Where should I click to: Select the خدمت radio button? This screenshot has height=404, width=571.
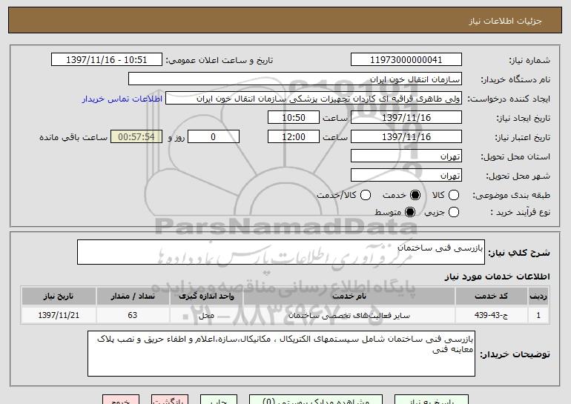[415, 195]
